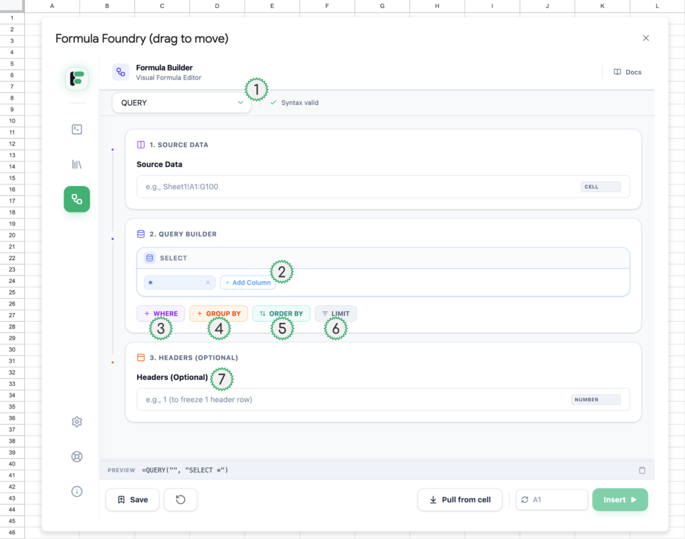Remove the * column chip
Viewport: 685px width, 539px height.
pyautogui.click(x=207, y=283)
